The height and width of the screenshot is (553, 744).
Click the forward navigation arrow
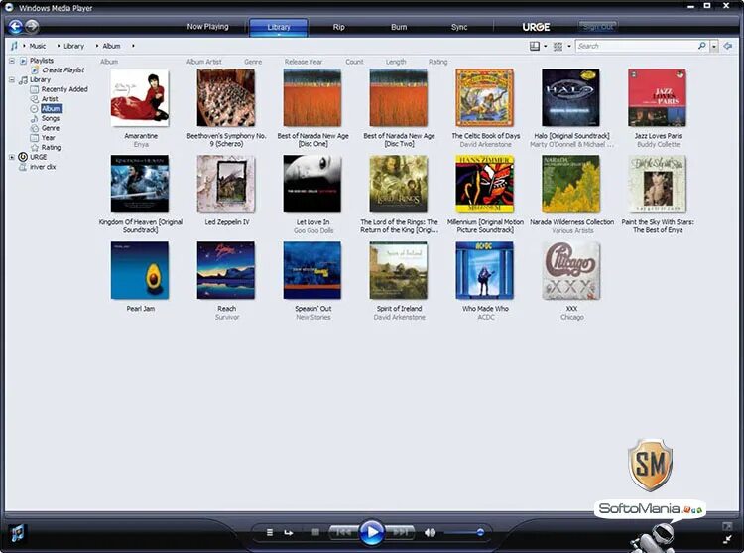32,26
